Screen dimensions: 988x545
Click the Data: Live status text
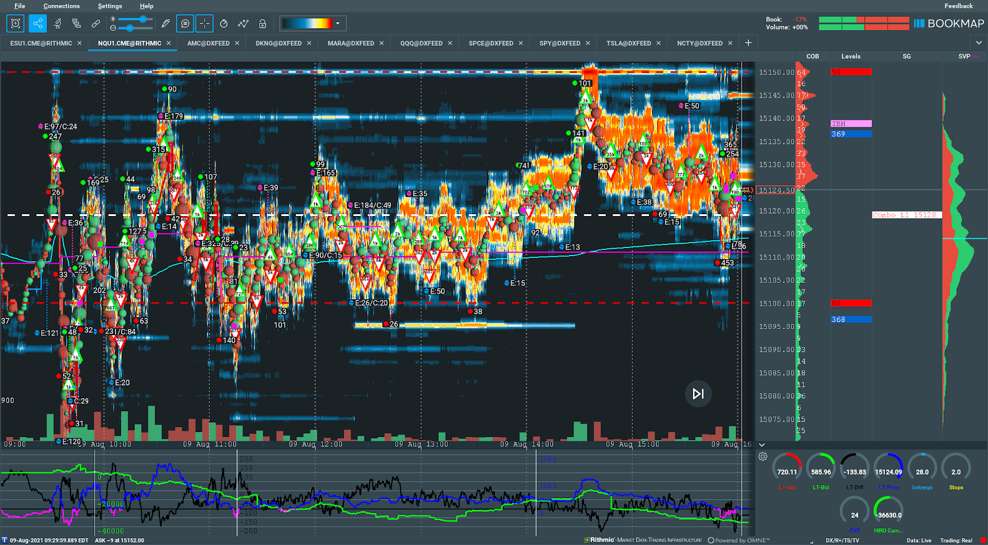(x=919, y=540)
